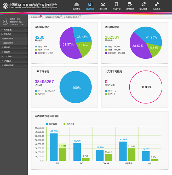Click the 网外：1,460 legend text
Image resolution: width=172 pixels, height=175 pixels.
coord(43,50)
